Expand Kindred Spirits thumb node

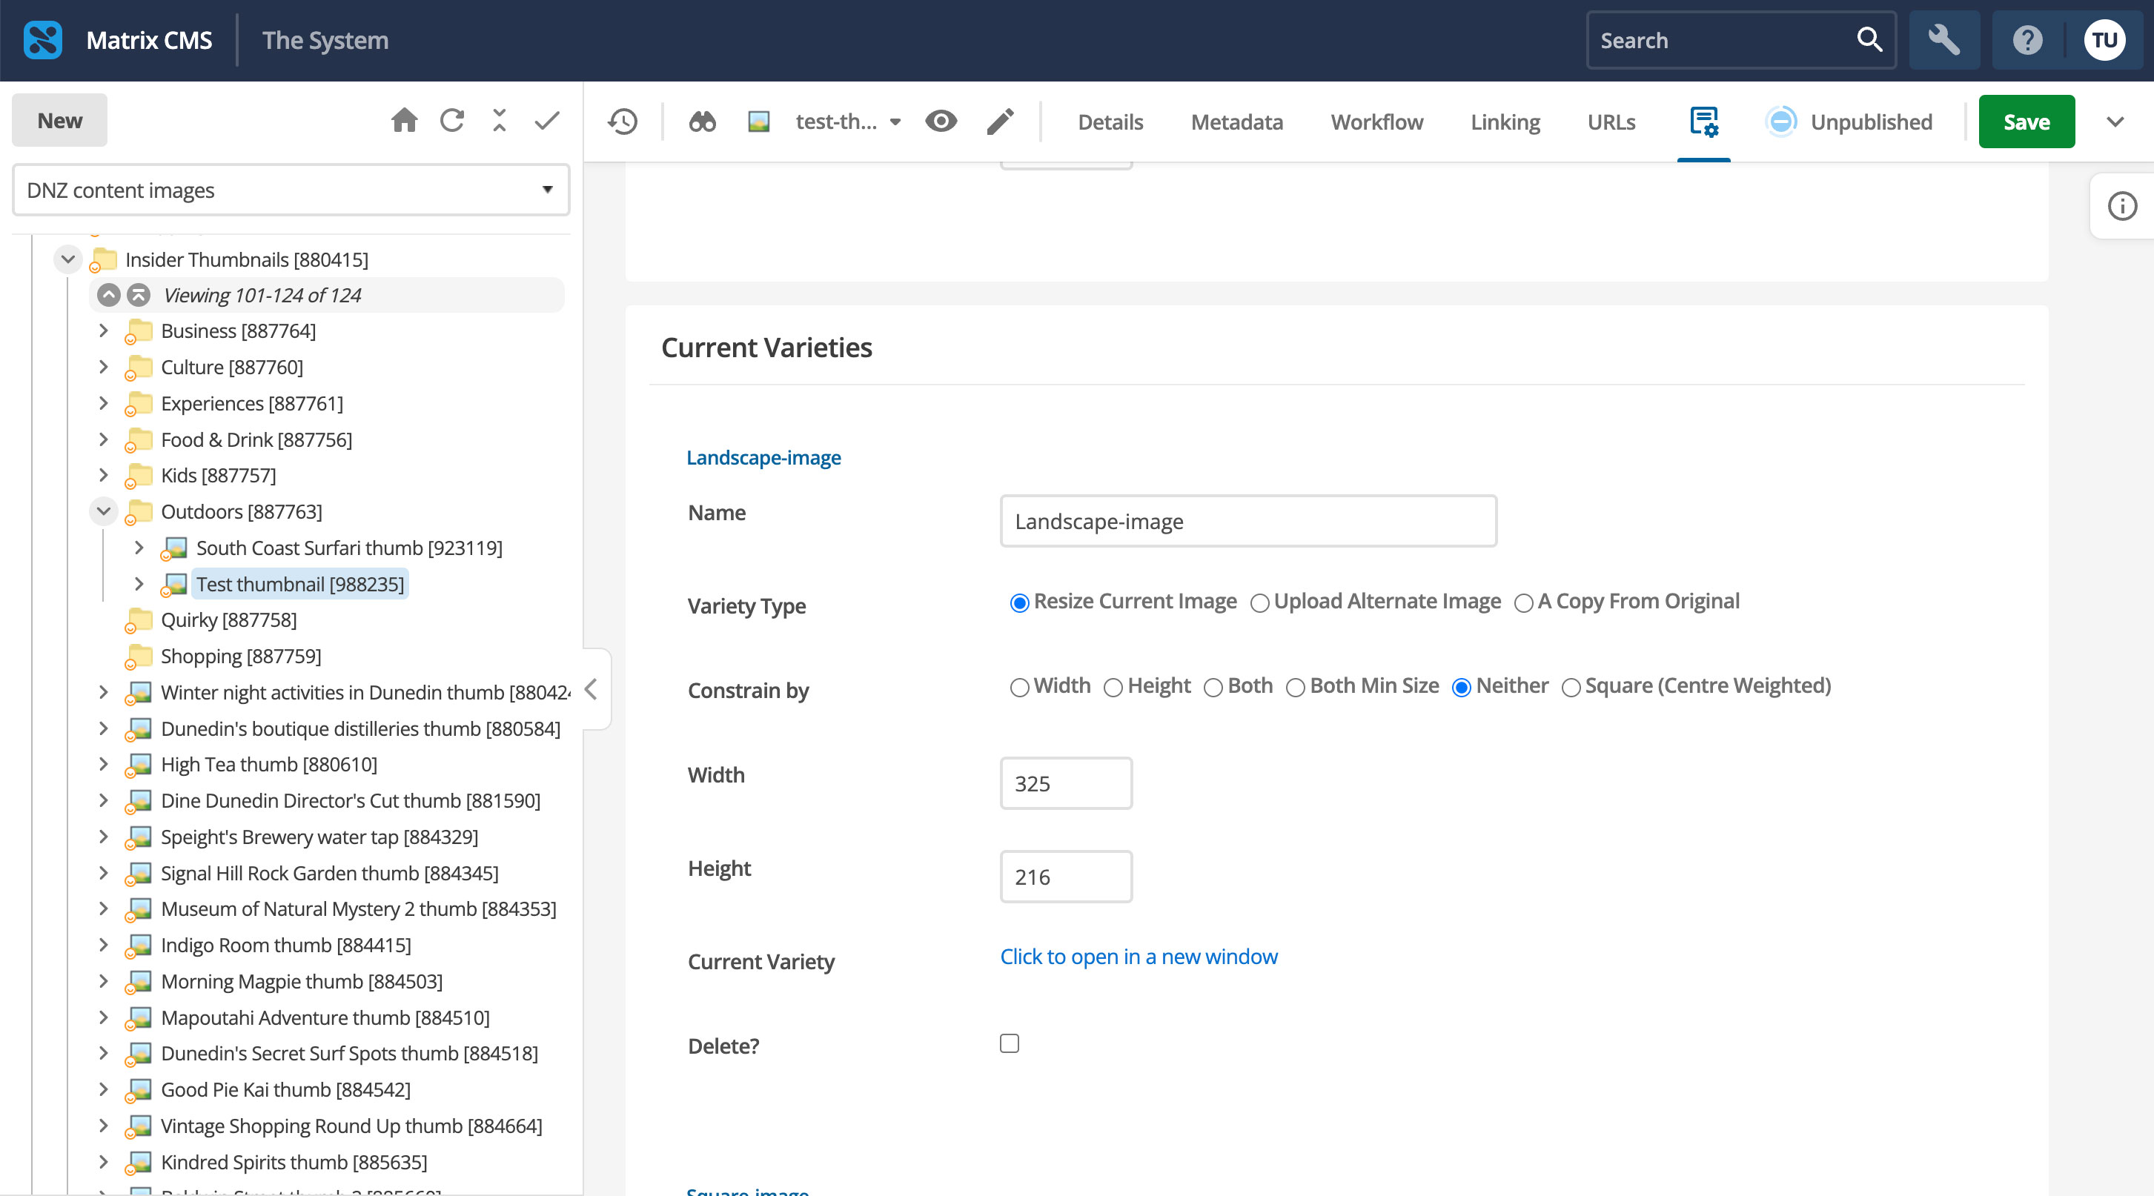pyautogui.click(x=104, y=1163)
